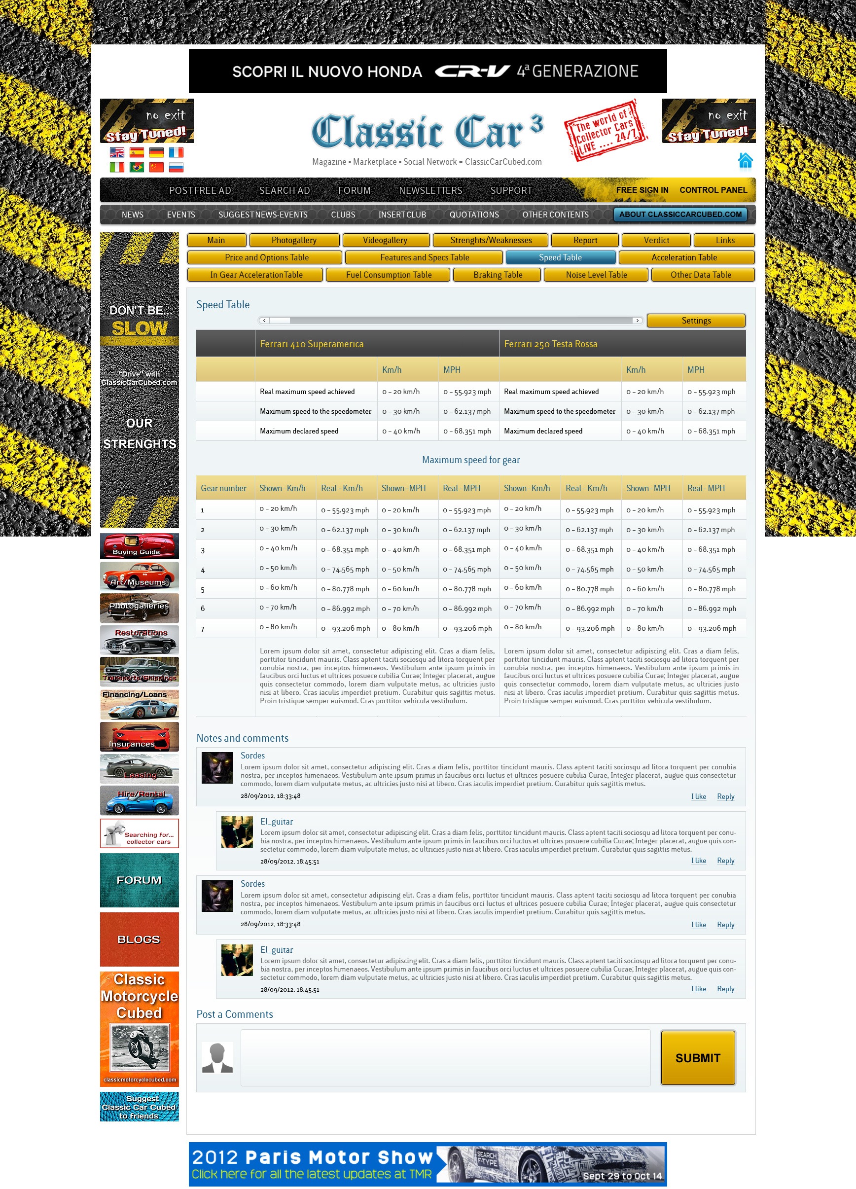Click the ABOUT CLASSICCARCUBED.COM button

[x=680, y=215]
